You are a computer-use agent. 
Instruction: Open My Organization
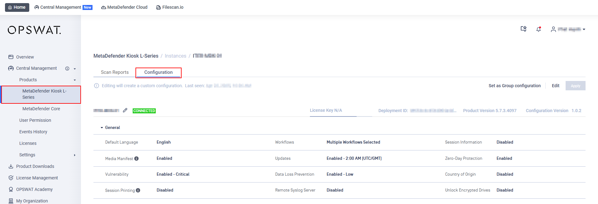pos(32,201)
